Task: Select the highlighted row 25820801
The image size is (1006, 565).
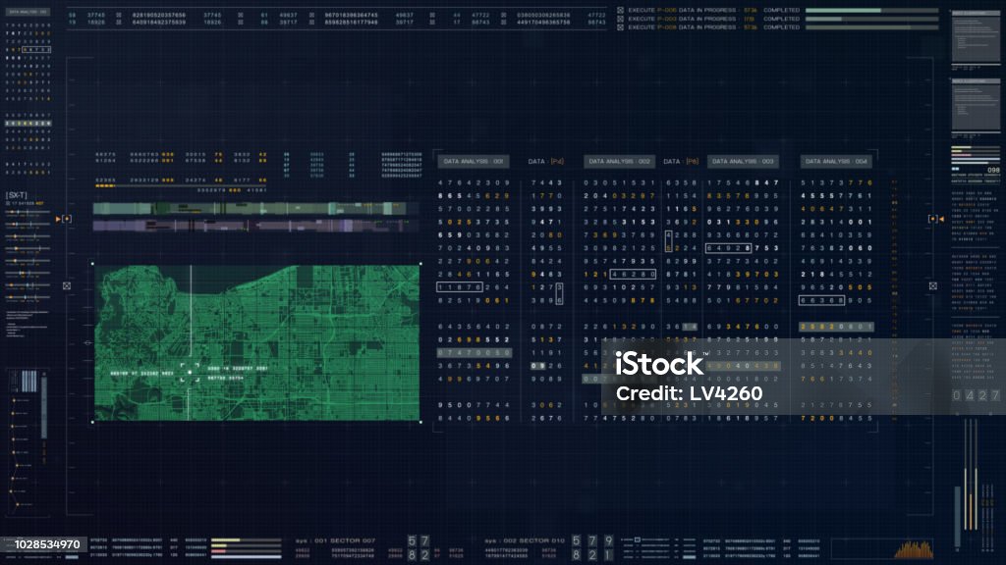Action: click(x=836, y=327)
